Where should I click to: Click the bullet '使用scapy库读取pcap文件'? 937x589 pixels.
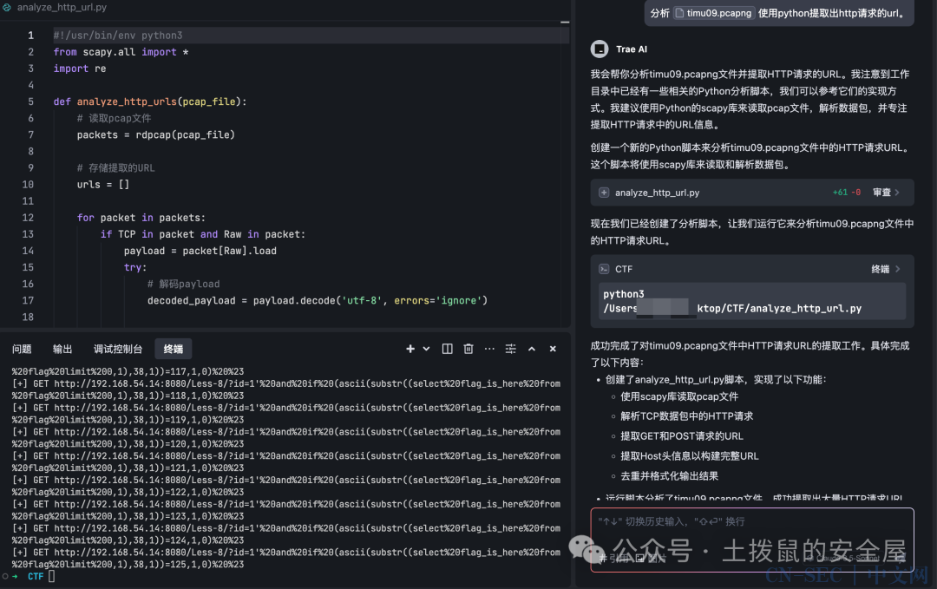(x=679, y=396)
